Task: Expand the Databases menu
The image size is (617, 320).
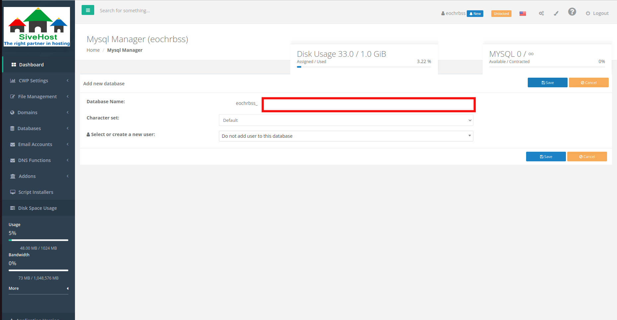Action: pos(38,128)
